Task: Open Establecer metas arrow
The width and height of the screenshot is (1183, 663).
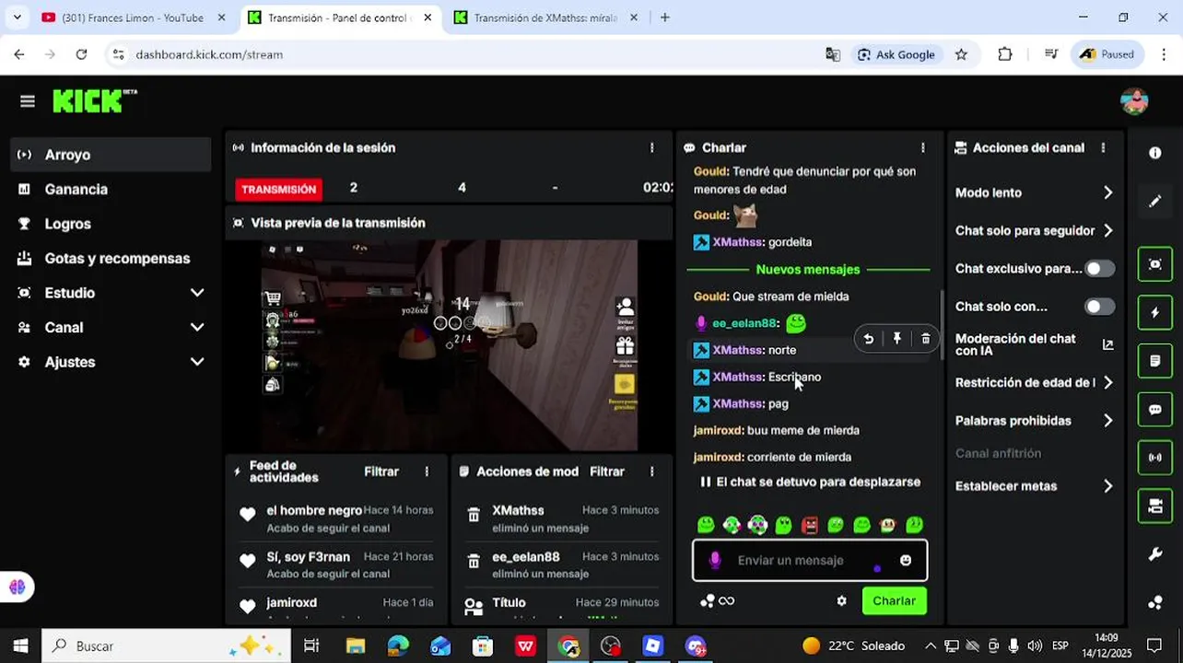Action: (1107, 486)
